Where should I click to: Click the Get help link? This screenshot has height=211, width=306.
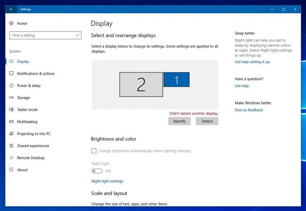tap(241, 86)
